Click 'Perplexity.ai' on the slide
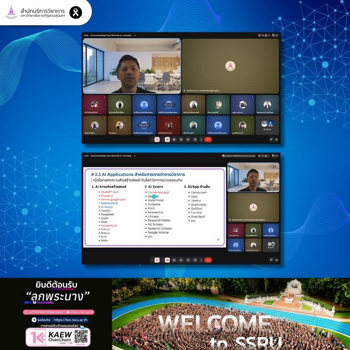Screen dimensions: 350x350 pyautogui.click(x=109, y=226)
